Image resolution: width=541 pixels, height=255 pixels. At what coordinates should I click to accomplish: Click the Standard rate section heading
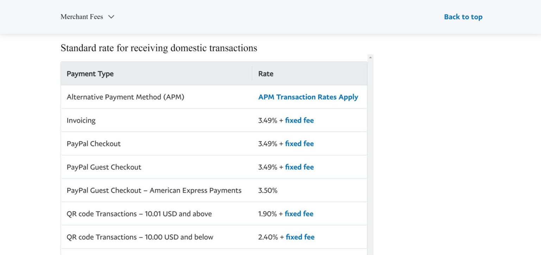click(x=159, y=48)
